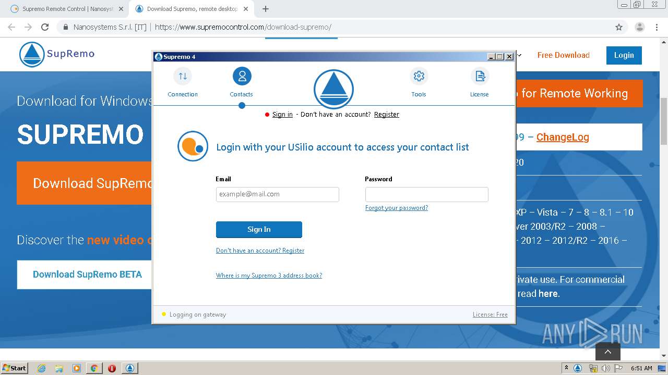Open the License section in Supremo
Image resolution: width=668 pixels, height=375 pixels.
pyautogui.click(x=479, y=83)
